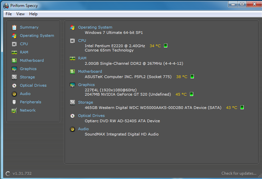This screenshot has height=179, width=262.
Task: Click the Audio speaker icon in sidebar
Action: point(14,94)
